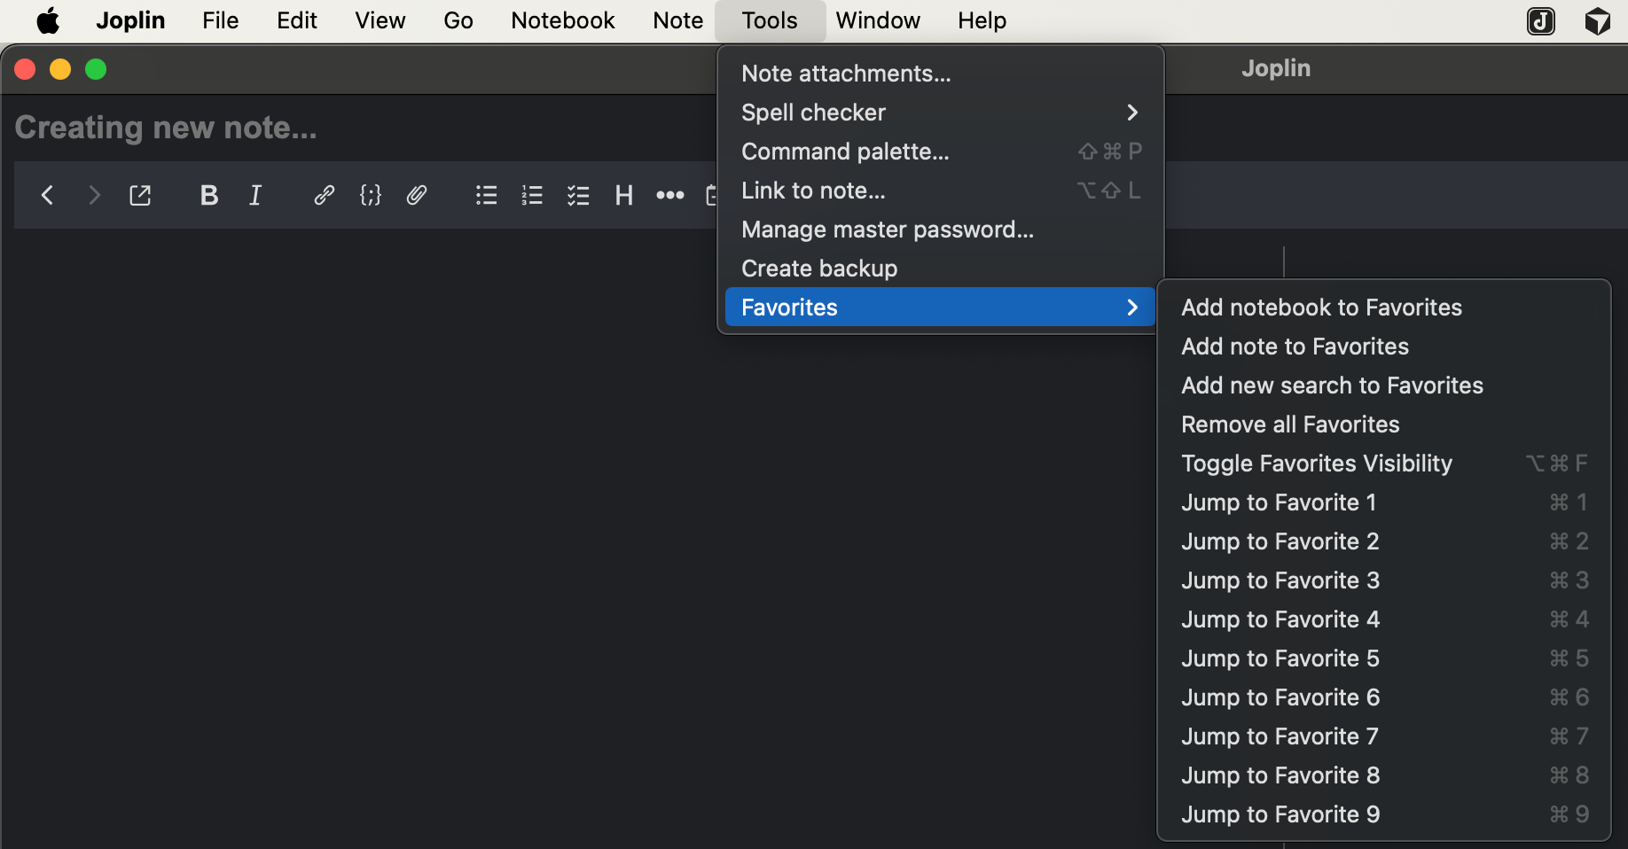The height and width of the screenshot is (849, 1628).
Task: Select Jump to Favorite 5
Action: coord(1384,658)
